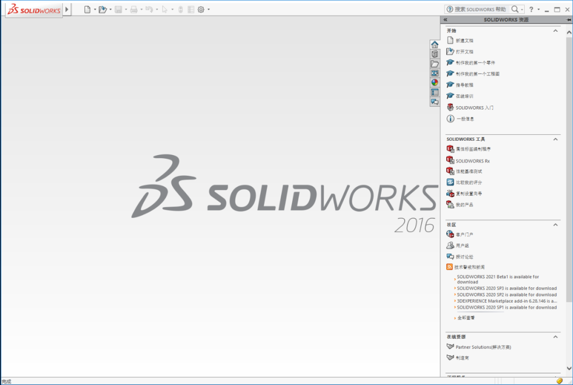The width and height of the screenshot is (573, 385).
Task: Launch SOLIDWORKS Rx tool
Action: (x=473, y=161)
